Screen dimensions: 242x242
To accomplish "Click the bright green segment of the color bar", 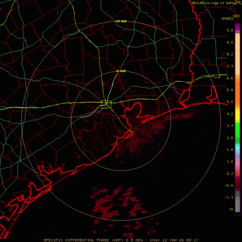I will pyautogui.click(x=237, y=130).
